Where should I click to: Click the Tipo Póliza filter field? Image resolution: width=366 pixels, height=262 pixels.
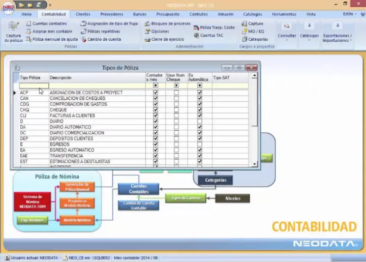(x=34, y=85)
